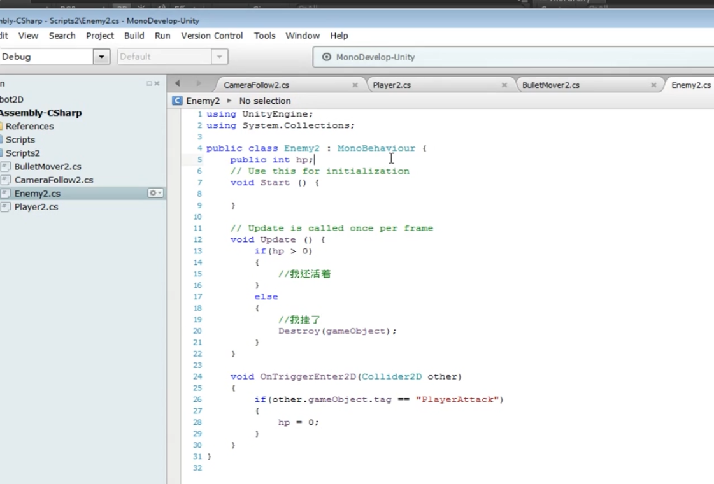Screen dimensions: 714x484
Task: Click the 'void Update ()' method line
Action: coord(278,239)
